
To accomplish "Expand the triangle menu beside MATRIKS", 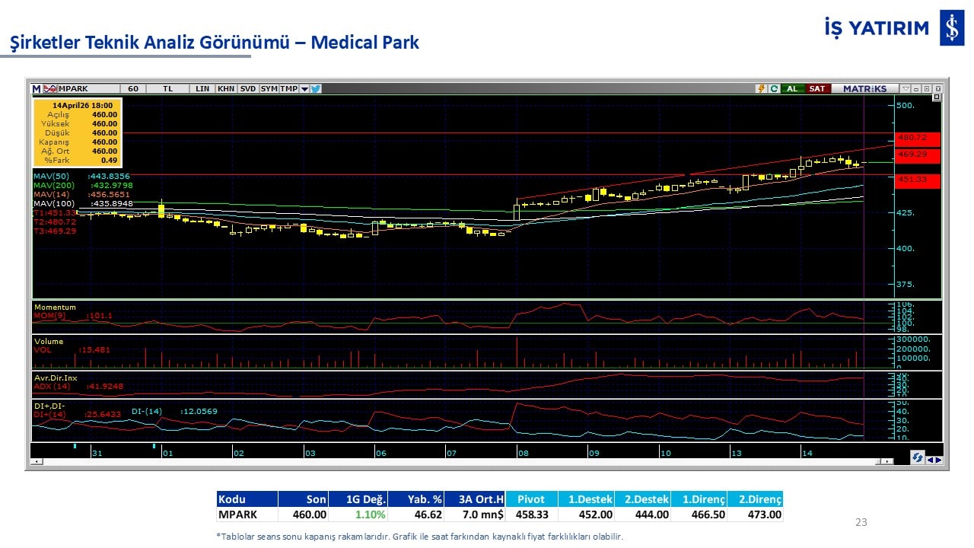I will (x=906, y=89).
